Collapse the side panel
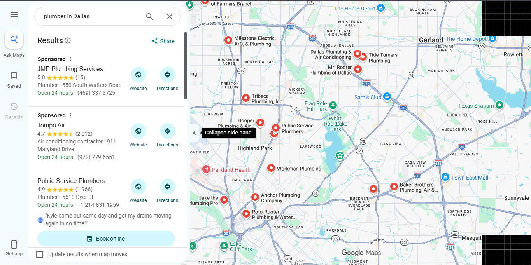 tap(195, 133)
